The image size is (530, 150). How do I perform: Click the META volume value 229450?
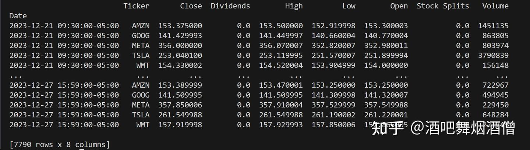pos(495,105)
